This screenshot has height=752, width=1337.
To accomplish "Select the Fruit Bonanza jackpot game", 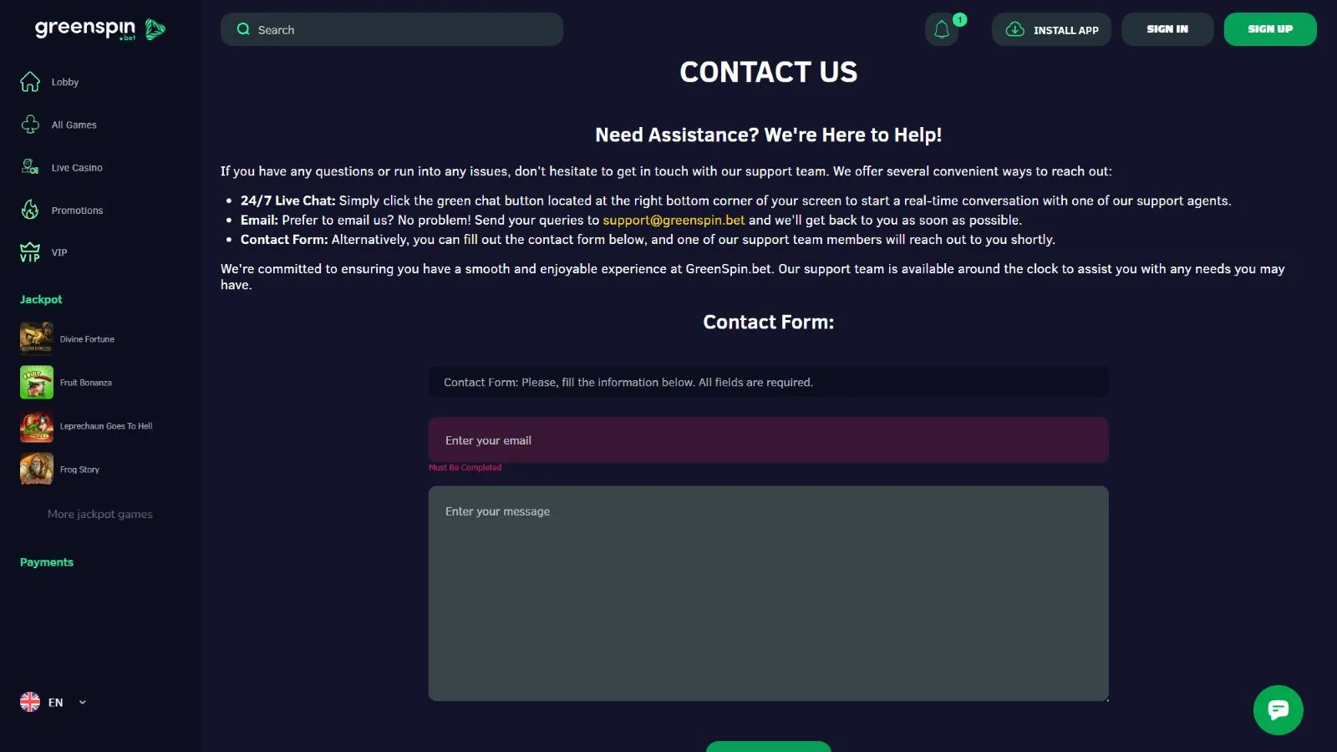I will tap(37, 383).
